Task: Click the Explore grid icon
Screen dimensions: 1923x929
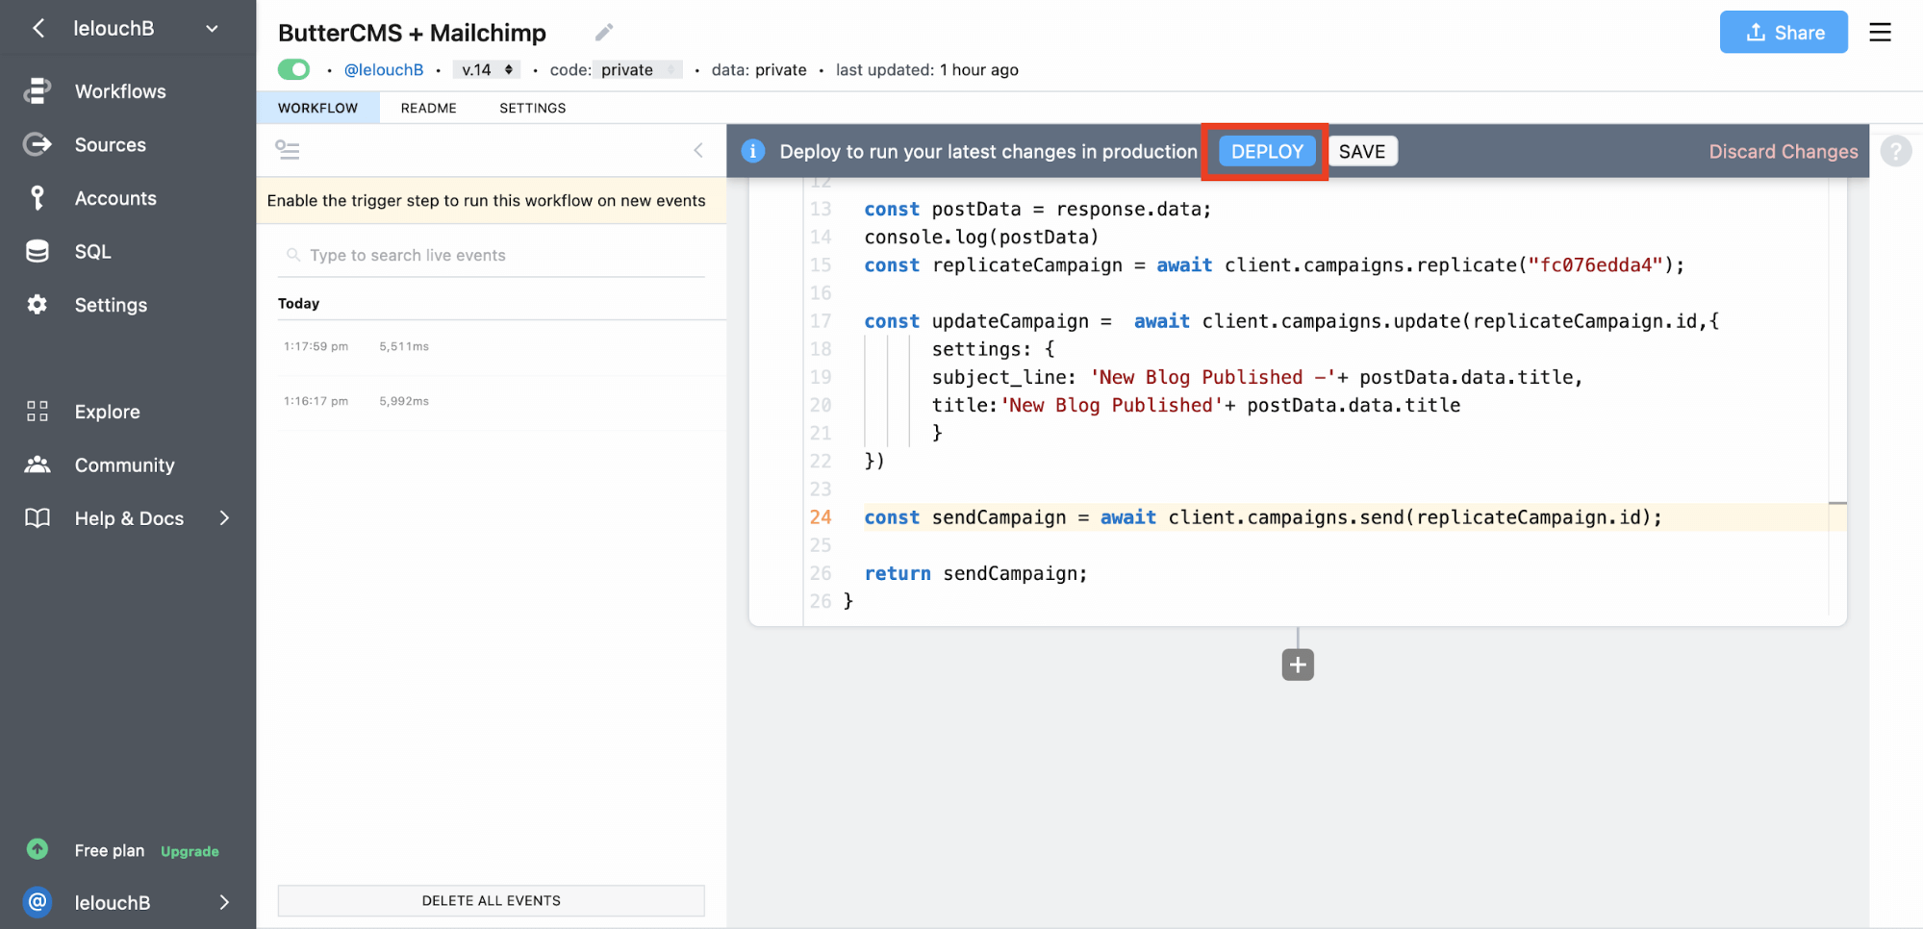Action: (x=37, y=412)
